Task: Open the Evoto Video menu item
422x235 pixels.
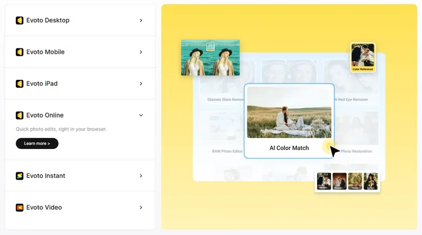Action: point(80,208)
